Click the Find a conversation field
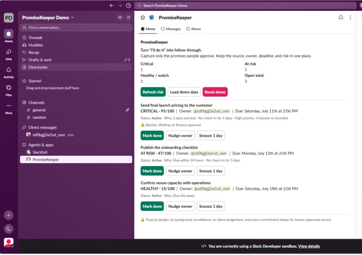The image size is (362, 255). 76,27
